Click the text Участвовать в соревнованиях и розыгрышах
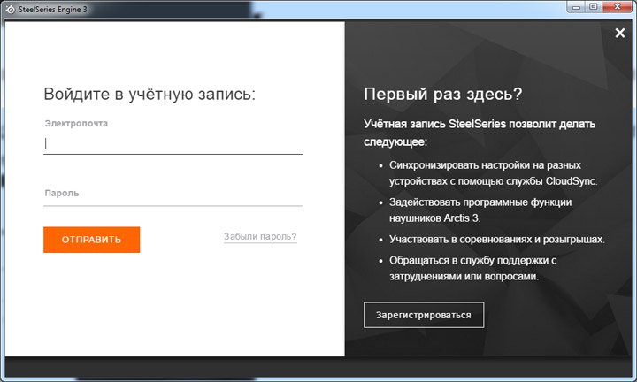This screenshot has height=382, width=637. pos(497,239)
